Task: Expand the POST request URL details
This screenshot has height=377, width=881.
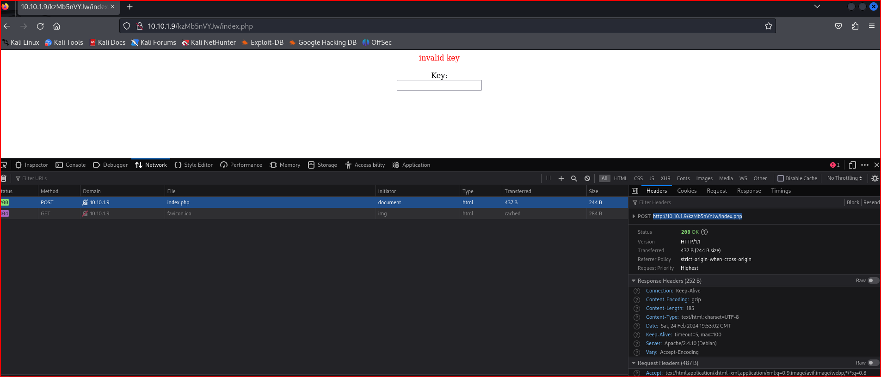Action: 634,216
